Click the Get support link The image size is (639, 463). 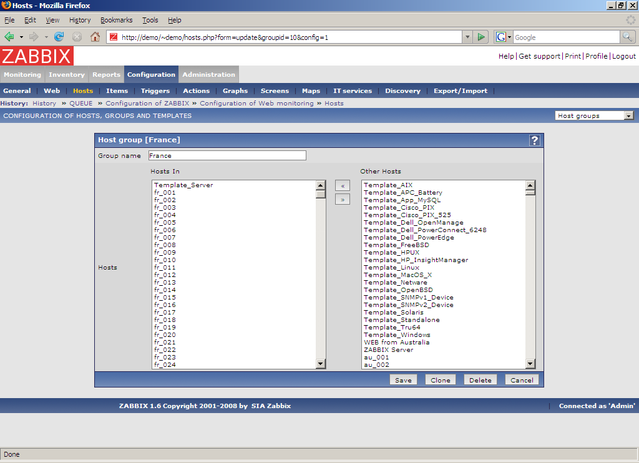click(539, 56)
